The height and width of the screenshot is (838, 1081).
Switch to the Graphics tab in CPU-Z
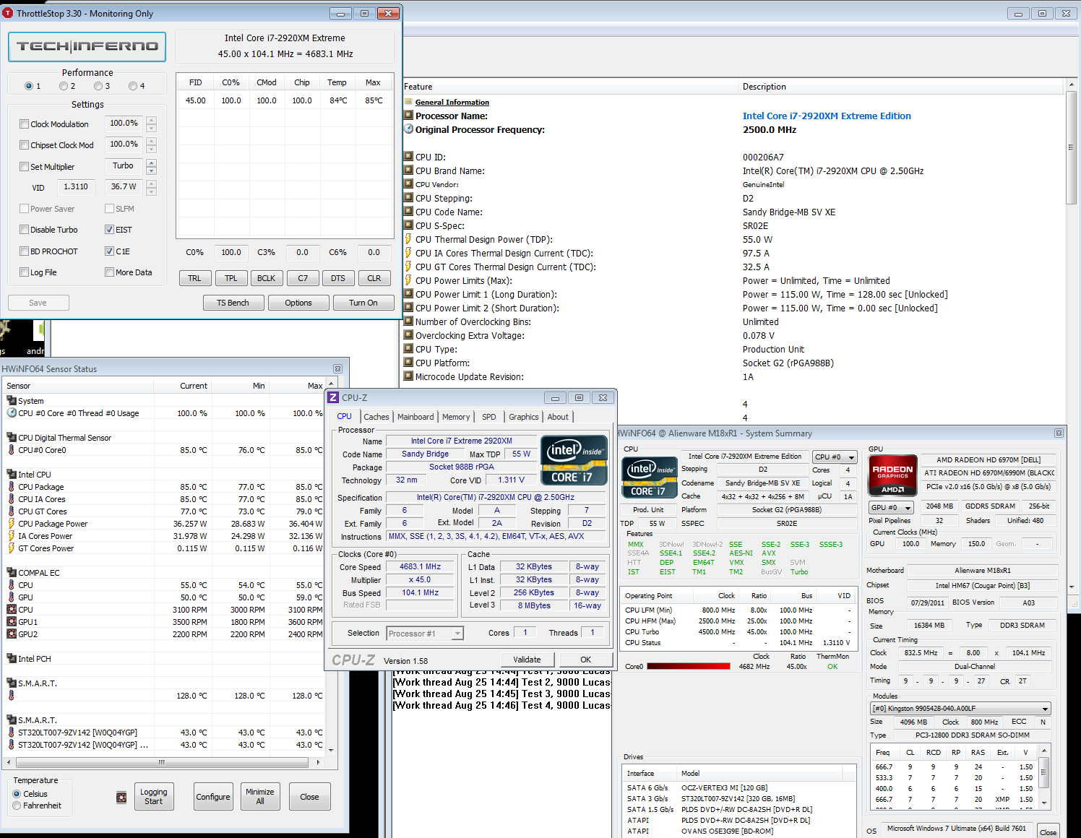524,417
